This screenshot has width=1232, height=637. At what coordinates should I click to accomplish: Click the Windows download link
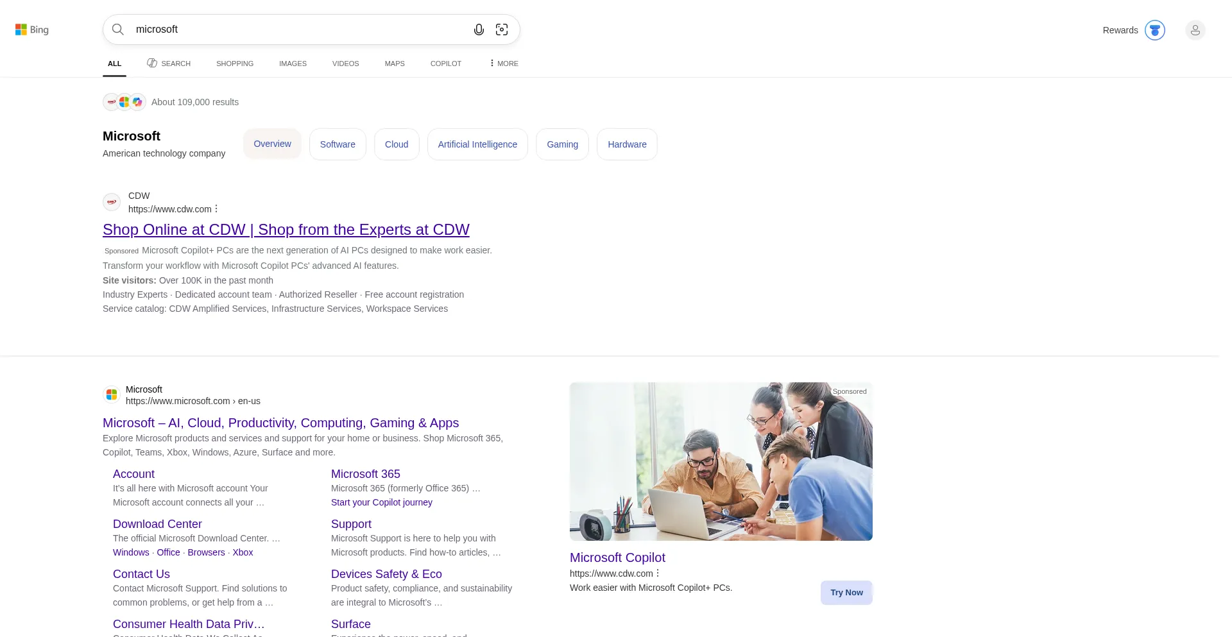pos(131,552)
